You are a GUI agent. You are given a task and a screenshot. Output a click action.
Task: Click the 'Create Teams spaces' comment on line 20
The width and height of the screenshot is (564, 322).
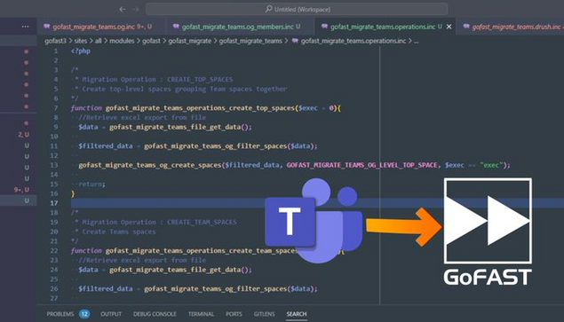click(119, 232)
